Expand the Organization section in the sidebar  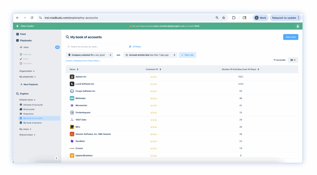(27, 71)
